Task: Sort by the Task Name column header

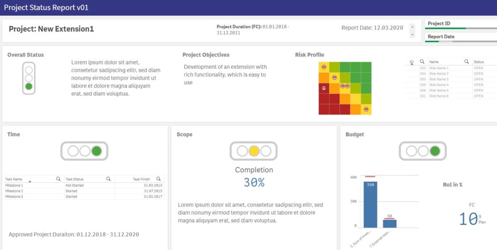Action: 15,179
